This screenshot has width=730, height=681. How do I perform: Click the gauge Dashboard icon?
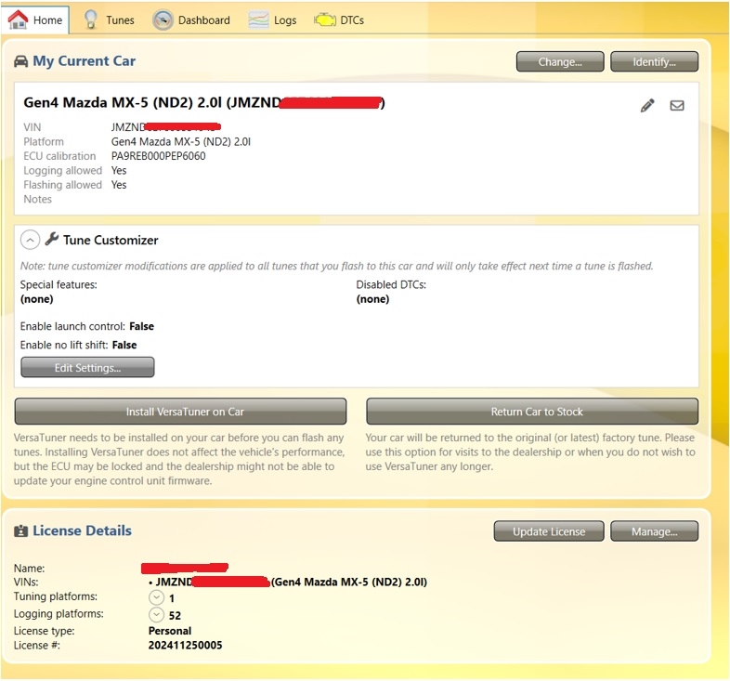[163, 20]
